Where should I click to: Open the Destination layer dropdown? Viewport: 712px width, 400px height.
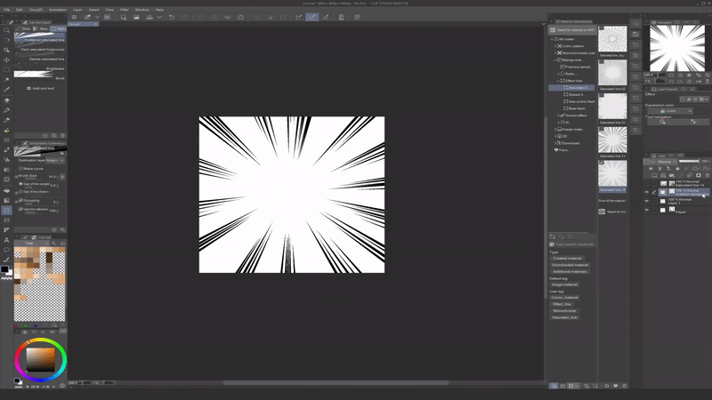[55, 160]
